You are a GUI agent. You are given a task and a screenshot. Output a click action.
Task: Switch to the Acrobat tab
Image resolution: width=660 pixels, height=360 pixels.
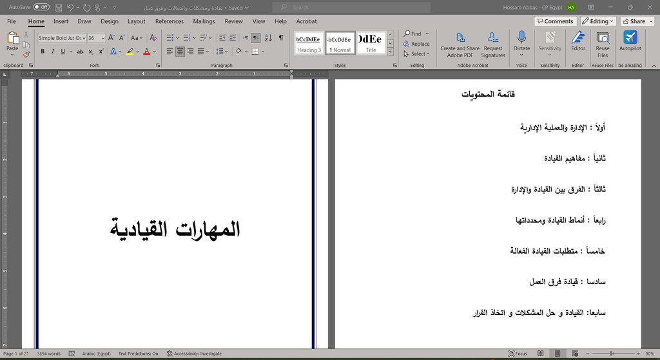click(306, 21)
